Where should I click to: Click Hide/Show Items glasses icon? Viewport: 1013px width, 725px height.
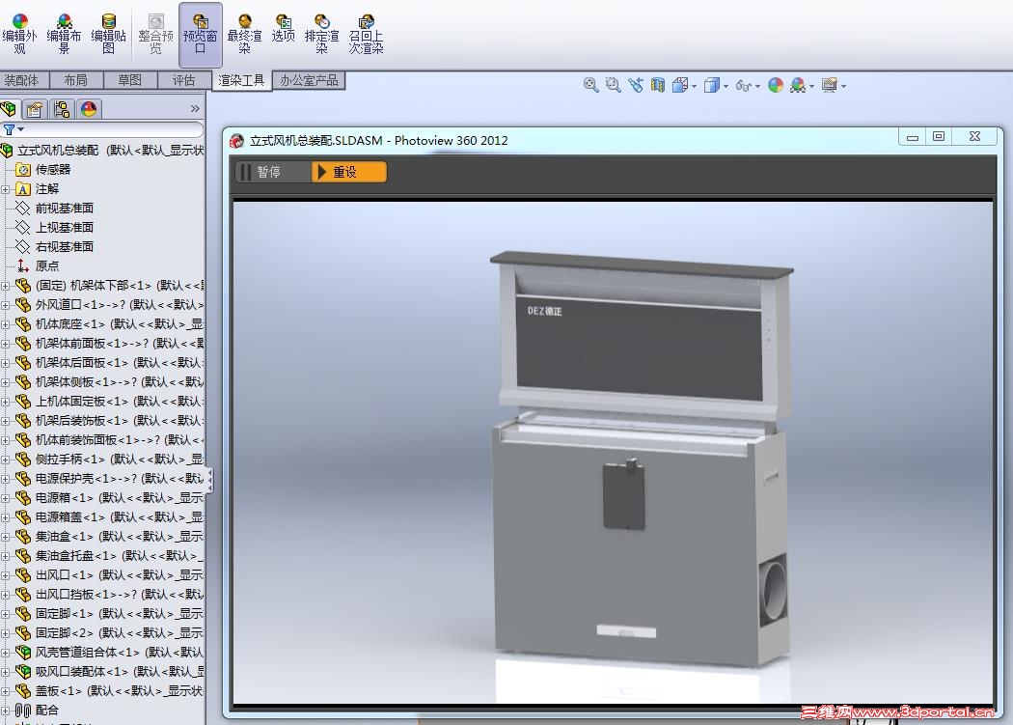[x=744, y=85]
